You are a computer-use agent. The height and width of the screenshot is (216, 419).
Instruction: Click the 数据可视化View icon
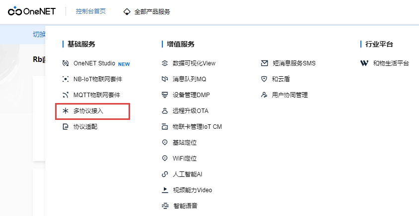tap(165, 63)
